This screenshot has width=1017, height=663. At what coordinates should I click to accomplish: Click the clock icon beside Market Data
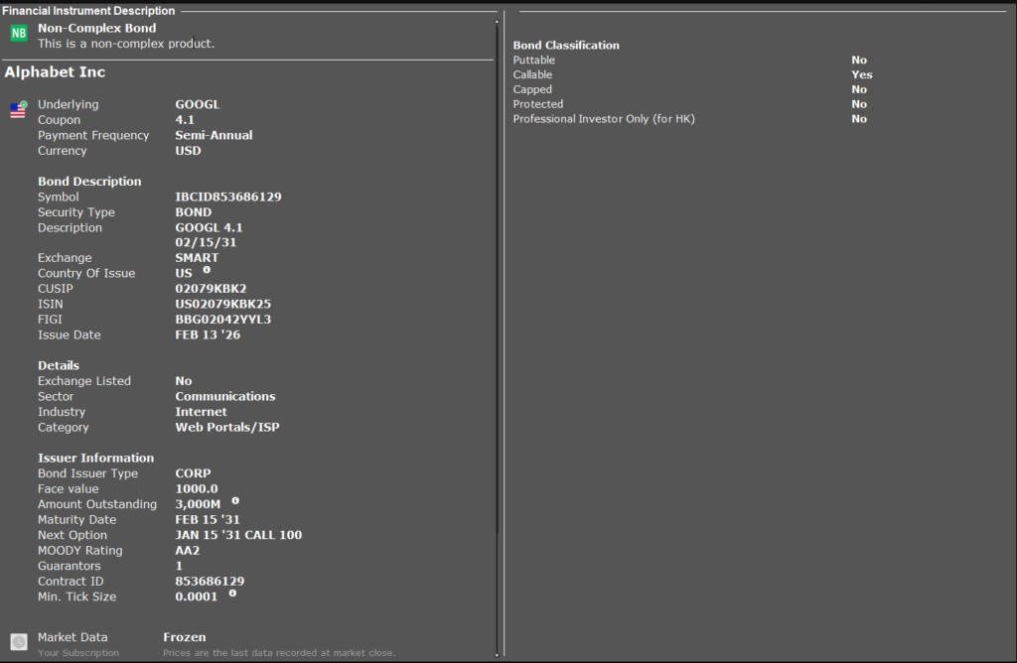click(19, 642)
